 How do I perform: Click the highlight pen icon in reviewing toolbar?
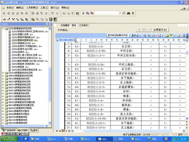171,36
